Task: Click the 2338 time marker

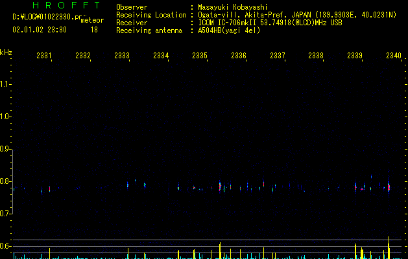Action: (x=316, y=56)
